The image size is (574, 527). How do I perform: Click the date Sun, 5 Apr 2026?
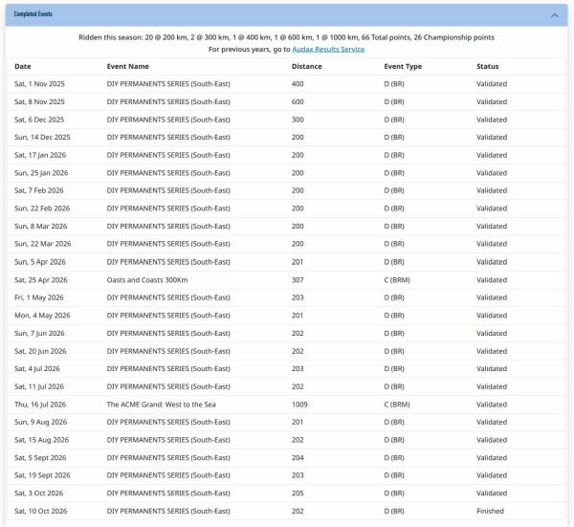(40, 262)
